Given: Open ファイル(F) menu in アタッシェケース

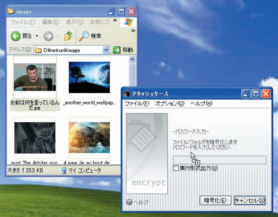Looking at the screenshot, I should tap(137, 103).
